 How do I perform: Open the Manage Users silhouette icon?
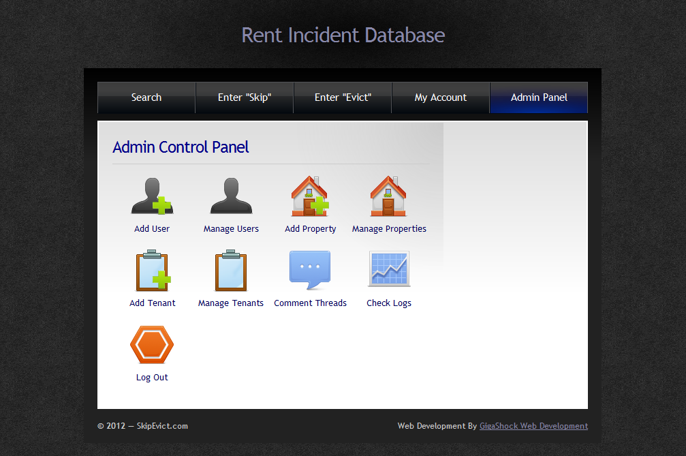[x=231, y=196]
